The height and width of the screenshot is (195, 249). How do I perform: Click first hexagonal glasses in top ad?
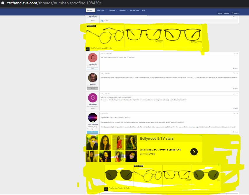point(106,36)
